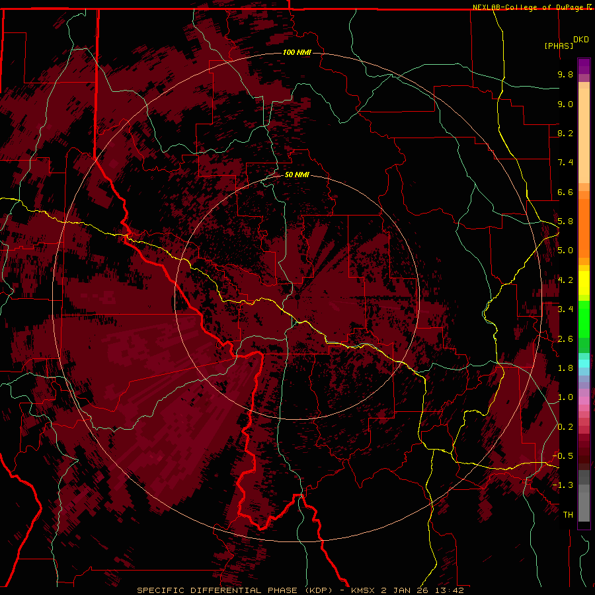This screenshot has height=595, width=595.
Task: Click the 9.0 value on the scale
Action: point(565,104)
